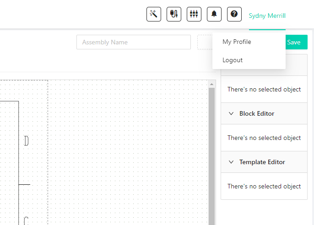The image size is (314, 225).
Task: Click "There's no selected object" under Template Editor
Action: [264, 186]
